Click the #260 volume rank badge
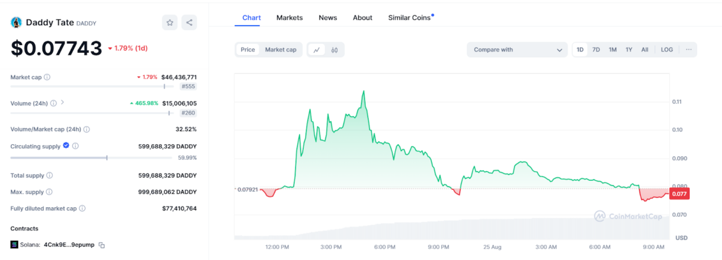This screenshot has width=722, height=260. pyautogui.click(x=188, y=113)
